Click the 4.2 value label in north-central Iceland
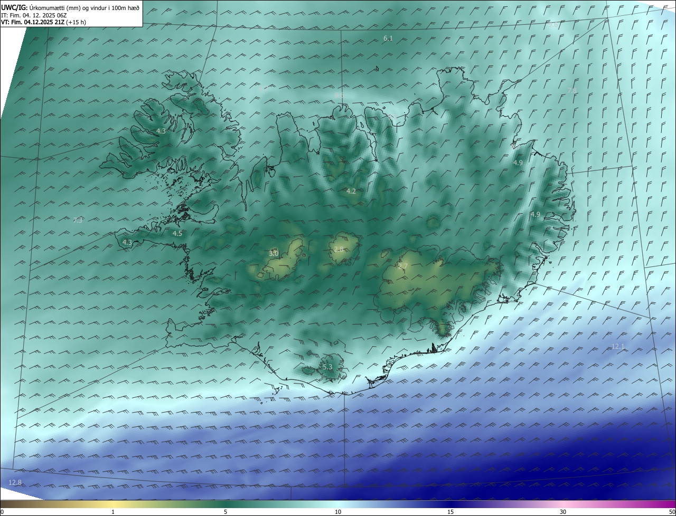The height and width of the screenshot is (516, 676). 351,191
